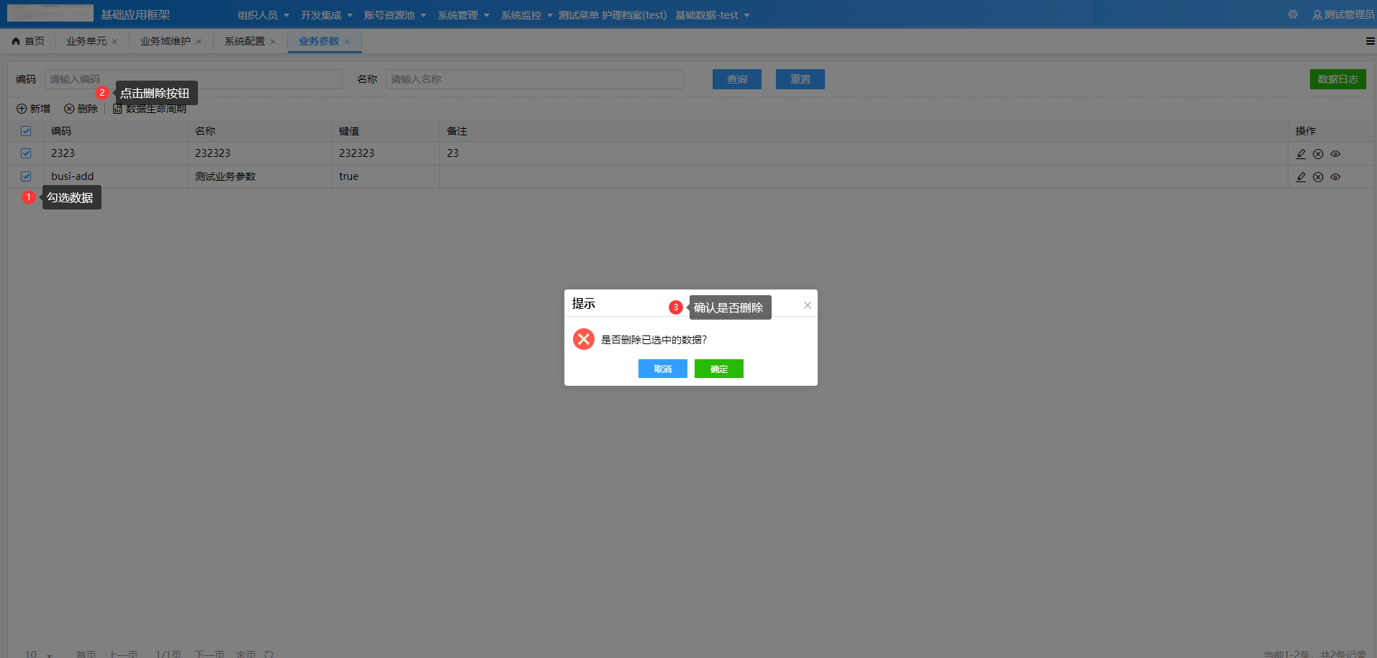
Task: Click the 新增 add toolbar button
Action: pyautogui.click(x=34, y=109)
